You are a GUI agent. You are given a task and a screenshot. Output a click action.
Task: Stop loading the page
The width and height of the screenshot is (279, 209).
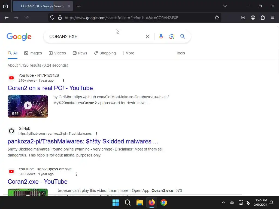coord(26,18)
